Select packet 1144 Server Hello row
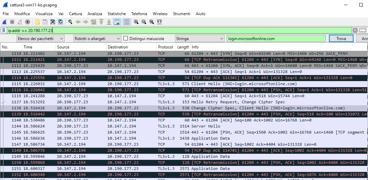 (x=184, y=126)
